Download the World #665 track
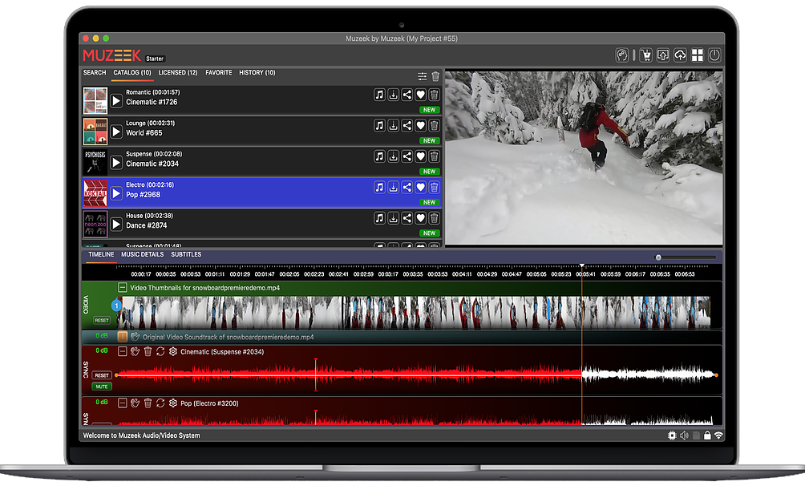The height and width of the screenshot is (498, 805). coord(393,125)
